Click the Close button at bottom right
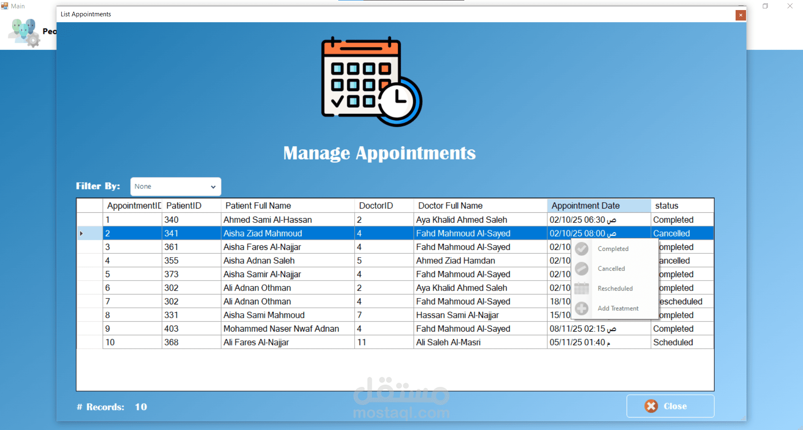This screenshot has width=803, height=430. [670, 406]
